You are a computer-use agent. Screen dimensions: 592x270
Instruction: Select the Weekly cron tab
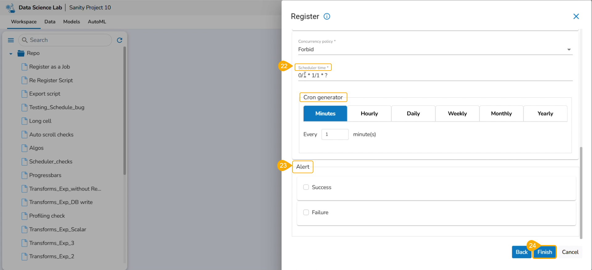click(x=457, y=113)
